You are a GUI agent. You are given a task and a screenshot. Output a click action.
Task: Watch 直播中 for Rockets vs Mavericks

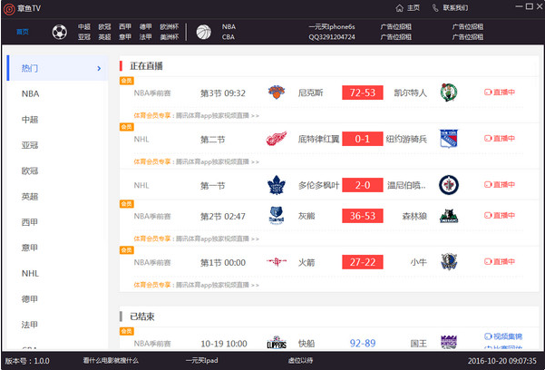[500, 262]
